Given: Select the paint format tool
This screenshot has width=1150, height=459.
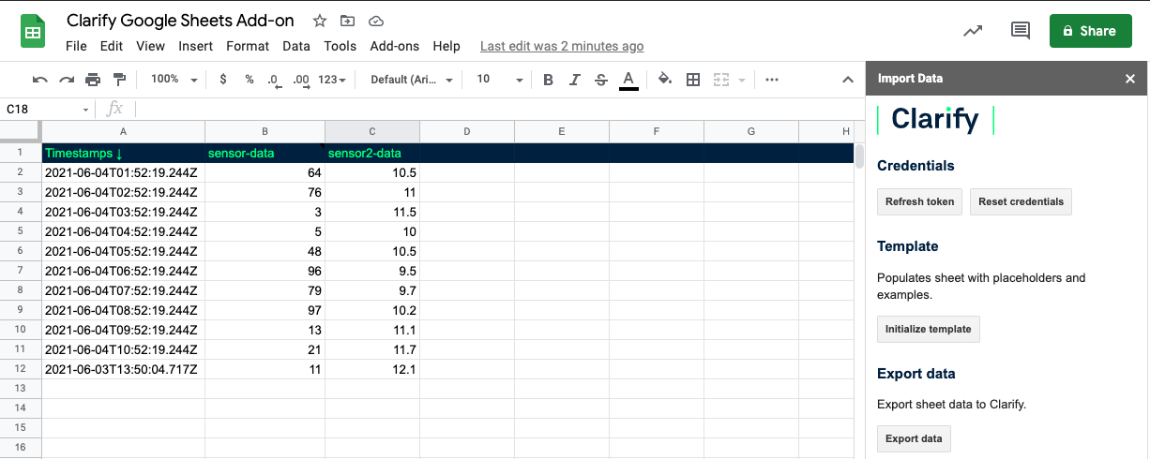Looking at the screenshot, I should tap(119, 80).
